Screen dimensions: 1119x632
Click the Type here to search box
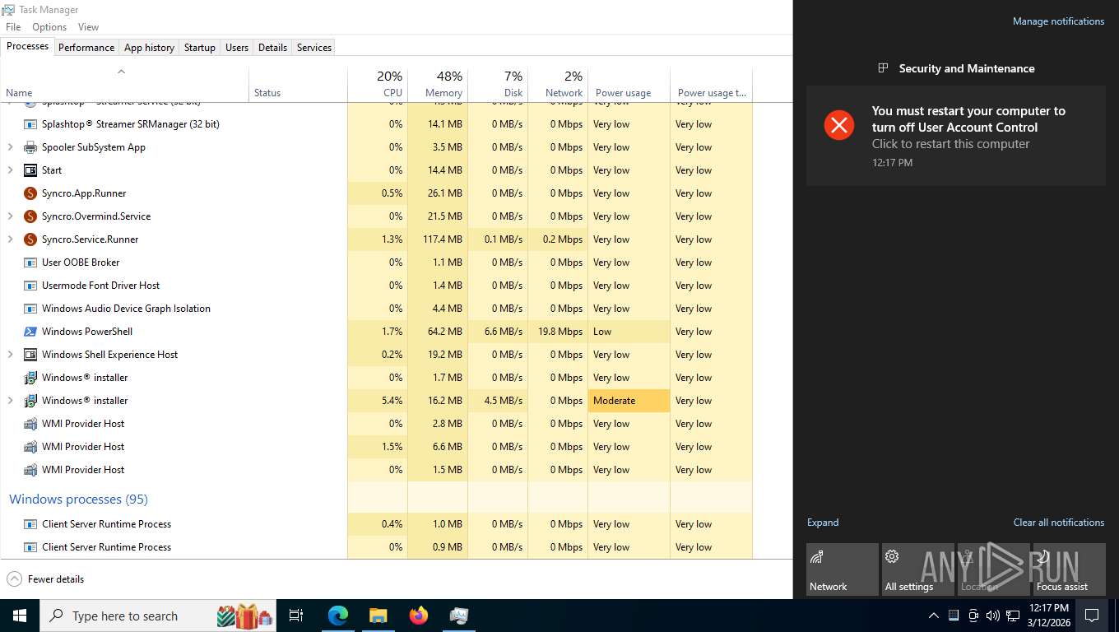click(x=159, y=615)
